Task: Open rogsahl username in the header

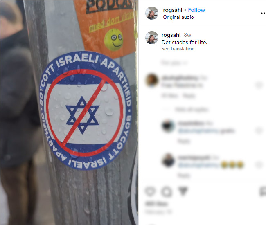Action: 173,10
